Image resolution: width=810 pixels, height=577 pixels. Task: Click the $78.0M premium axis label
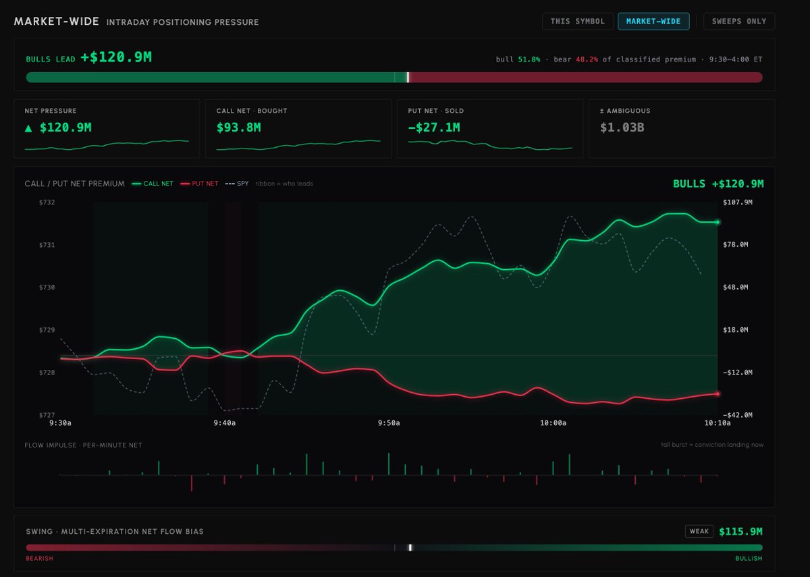point(737,245)
